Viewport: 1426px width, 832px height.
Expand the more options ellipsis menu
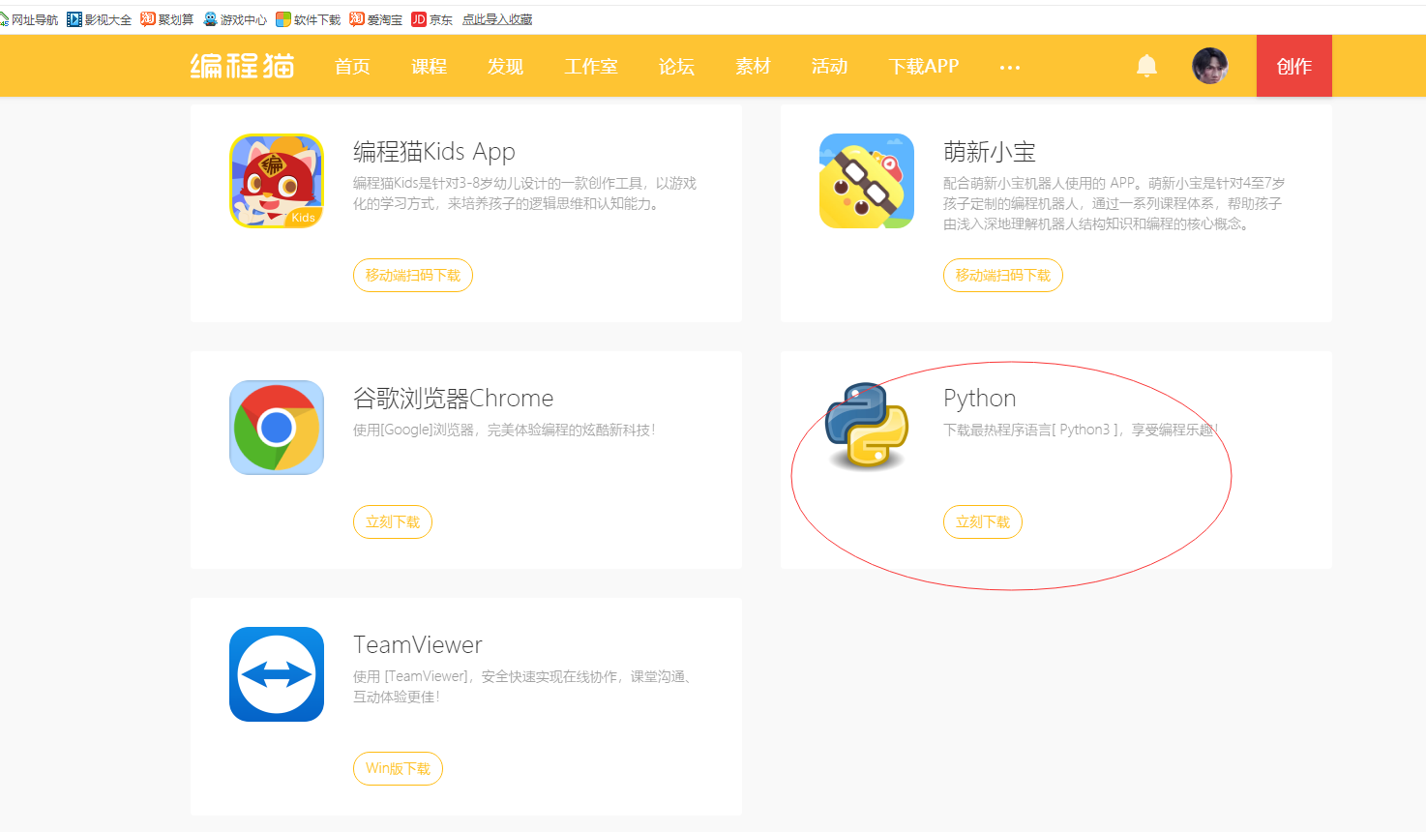pos(1010,68)
